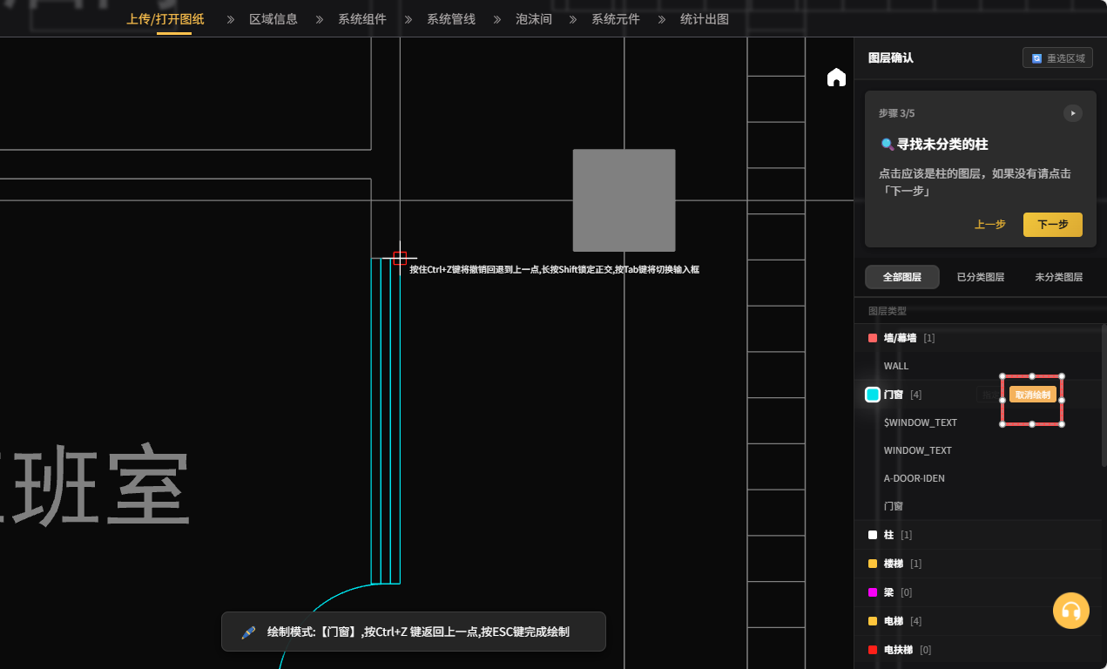Screen dimensions: 1107x669
Task: Switch to the 已分类图层 tab
Action: (x=980, y=277)
